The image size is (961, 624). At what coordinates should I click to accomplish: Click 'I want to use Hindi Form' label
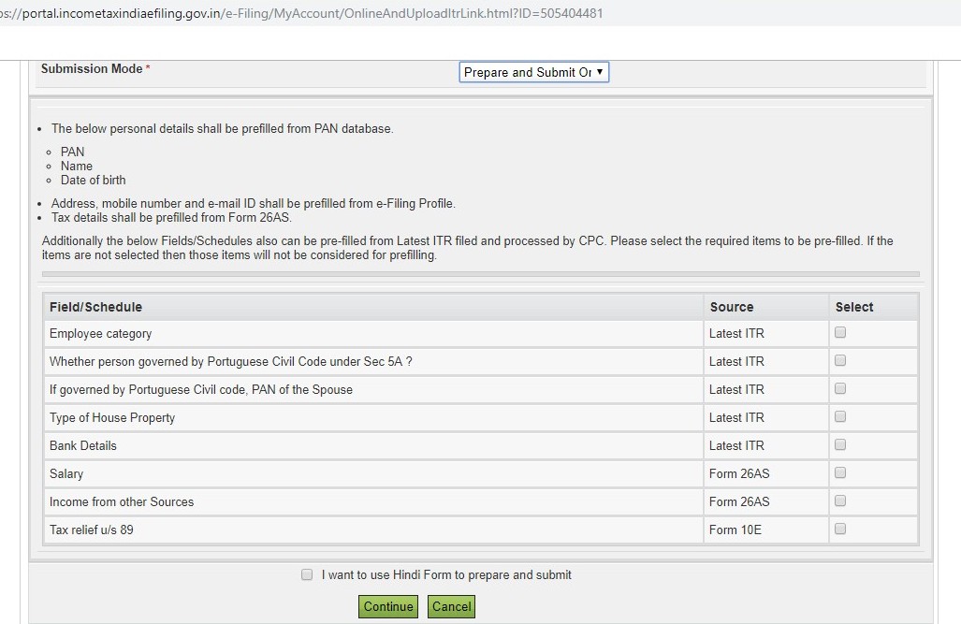click(x=446, y=575)
